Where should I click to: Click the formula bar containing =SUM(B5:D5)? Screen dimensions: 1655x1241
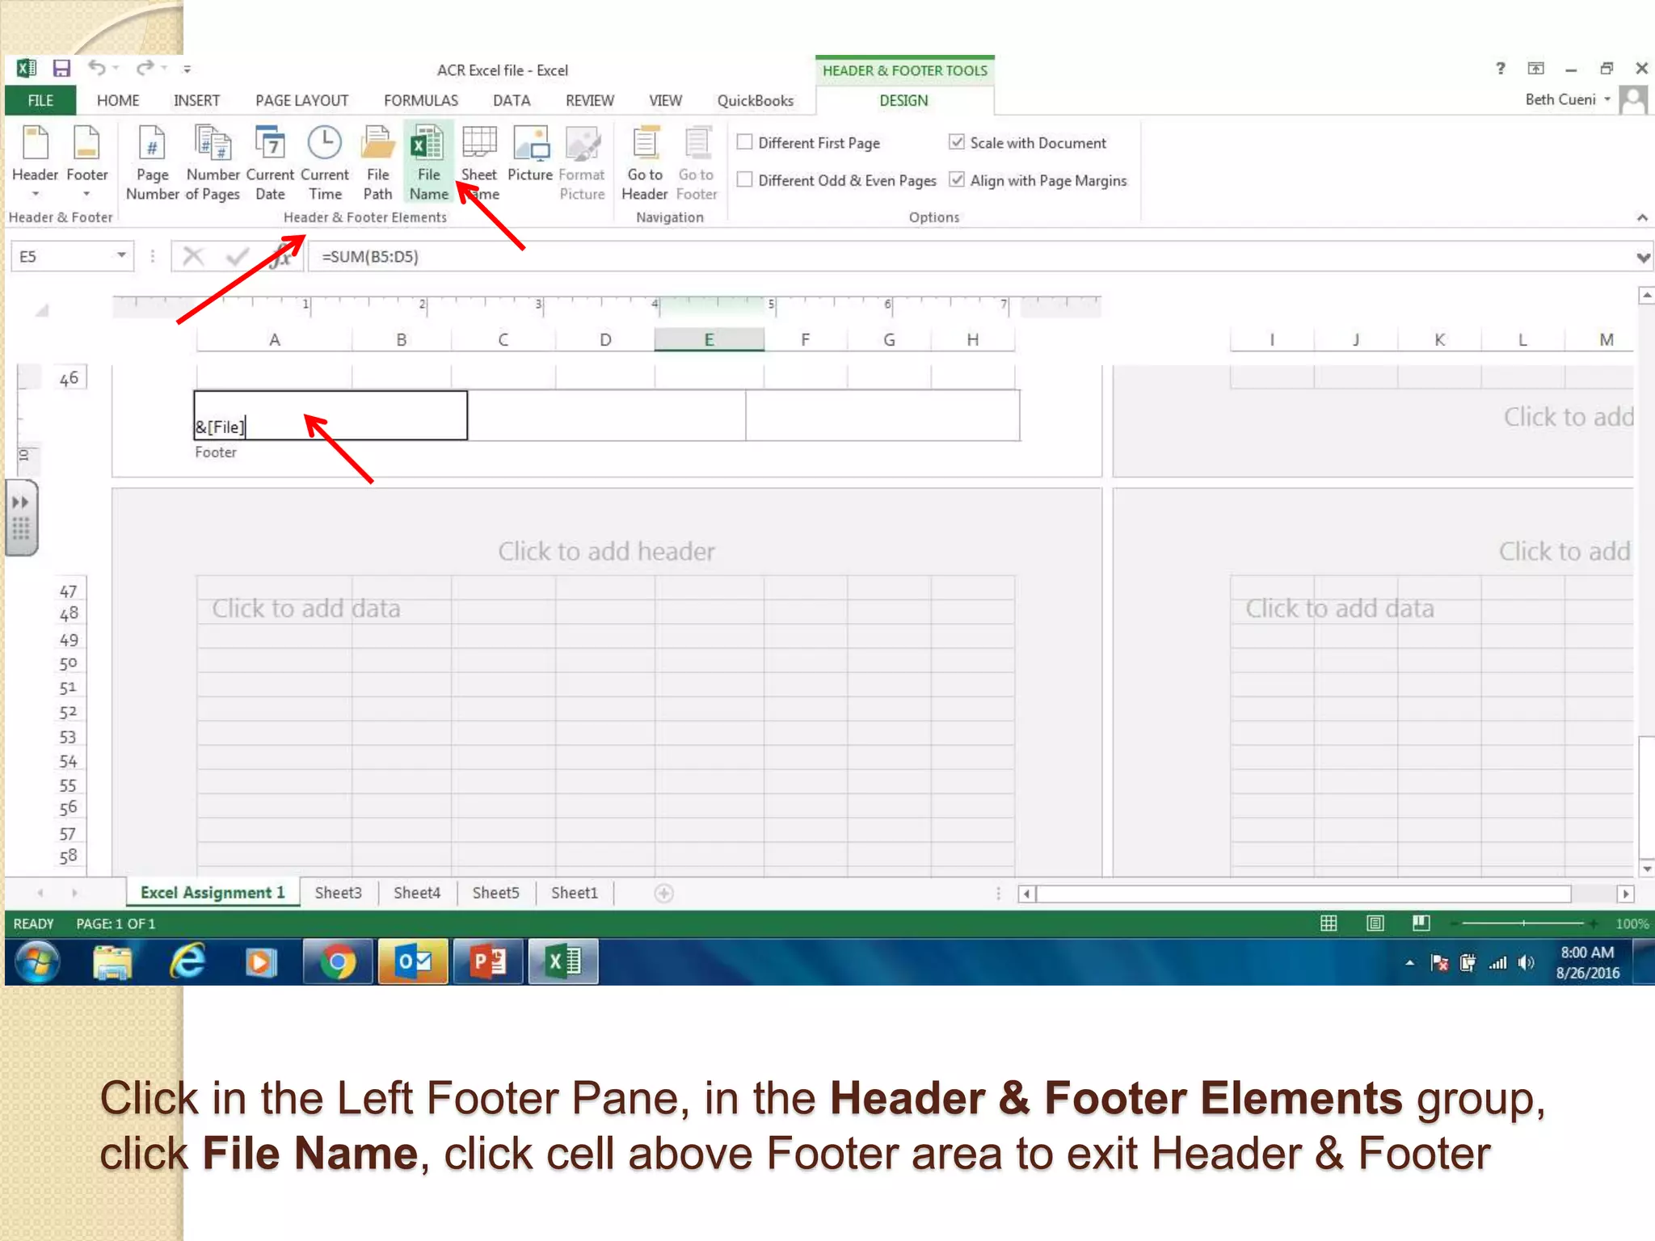pyautogui.click(x=970, y=257)
